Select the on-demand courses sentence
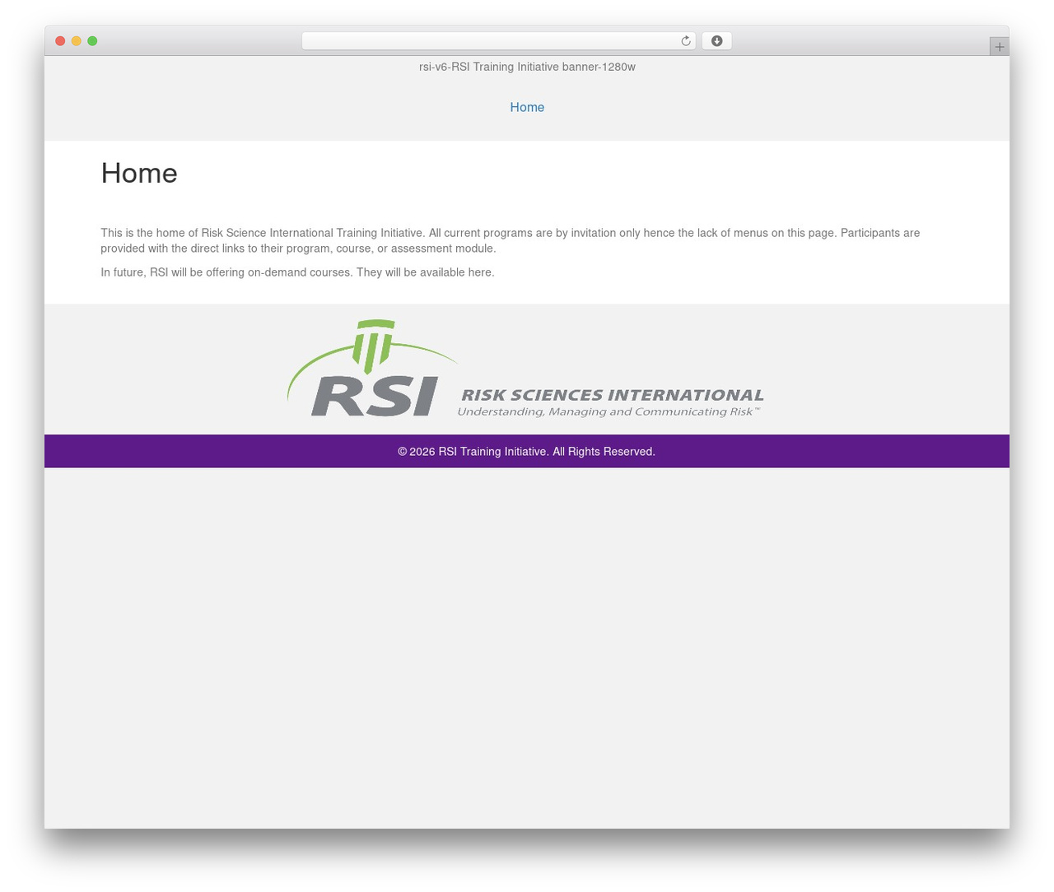Image resolution: width=1054 pixels, height=892 pixels. pos(297,272)
